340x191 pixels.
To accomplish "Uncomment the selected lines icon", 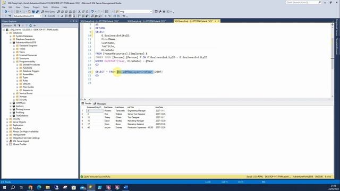I will pos(109,16).
